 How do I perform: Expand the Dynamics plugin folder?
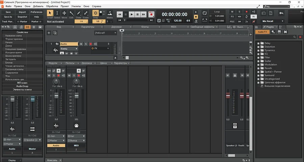point(258,50)
